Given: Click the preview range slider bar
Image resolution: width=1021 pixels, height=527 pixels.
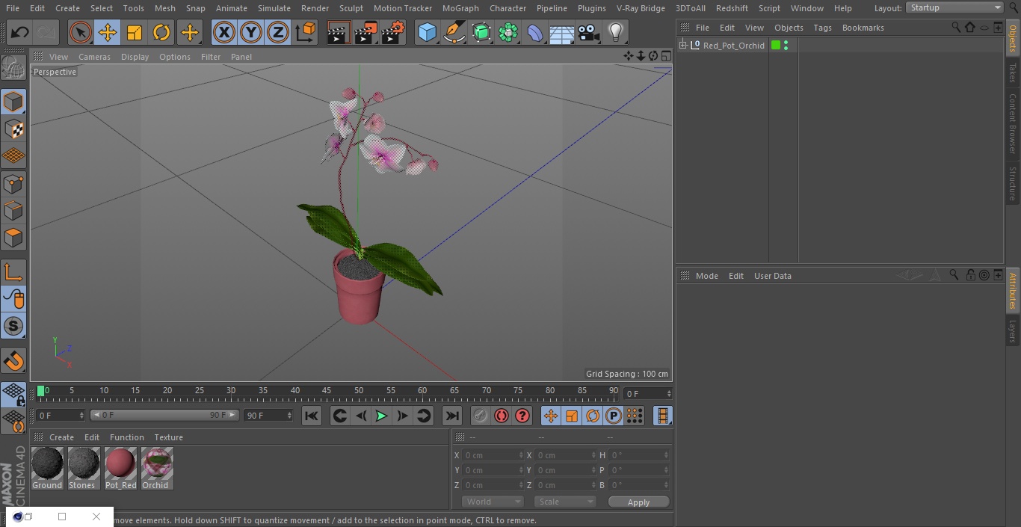Looking at the screenshot, I should [x=164, y=415].
